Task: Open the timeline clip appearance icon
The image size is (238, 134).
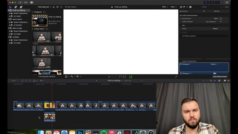Action: pos(219,81)
